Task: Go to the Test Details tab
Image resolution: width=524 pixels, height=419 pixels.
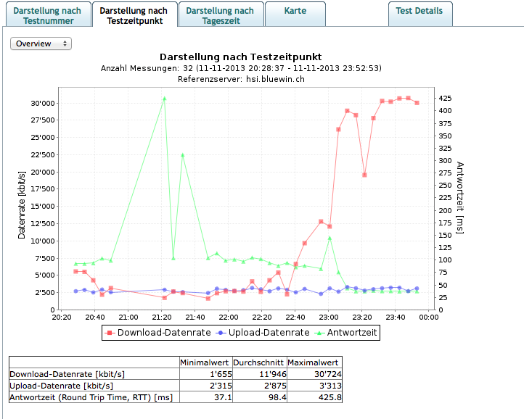Action: click(x=420, y=12)
